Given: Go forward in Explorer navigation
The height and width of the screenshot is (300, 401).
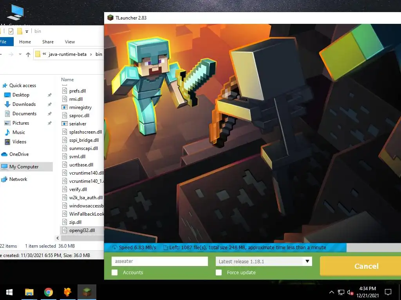Looking at the screenshot, I should [x=11, y=54].
